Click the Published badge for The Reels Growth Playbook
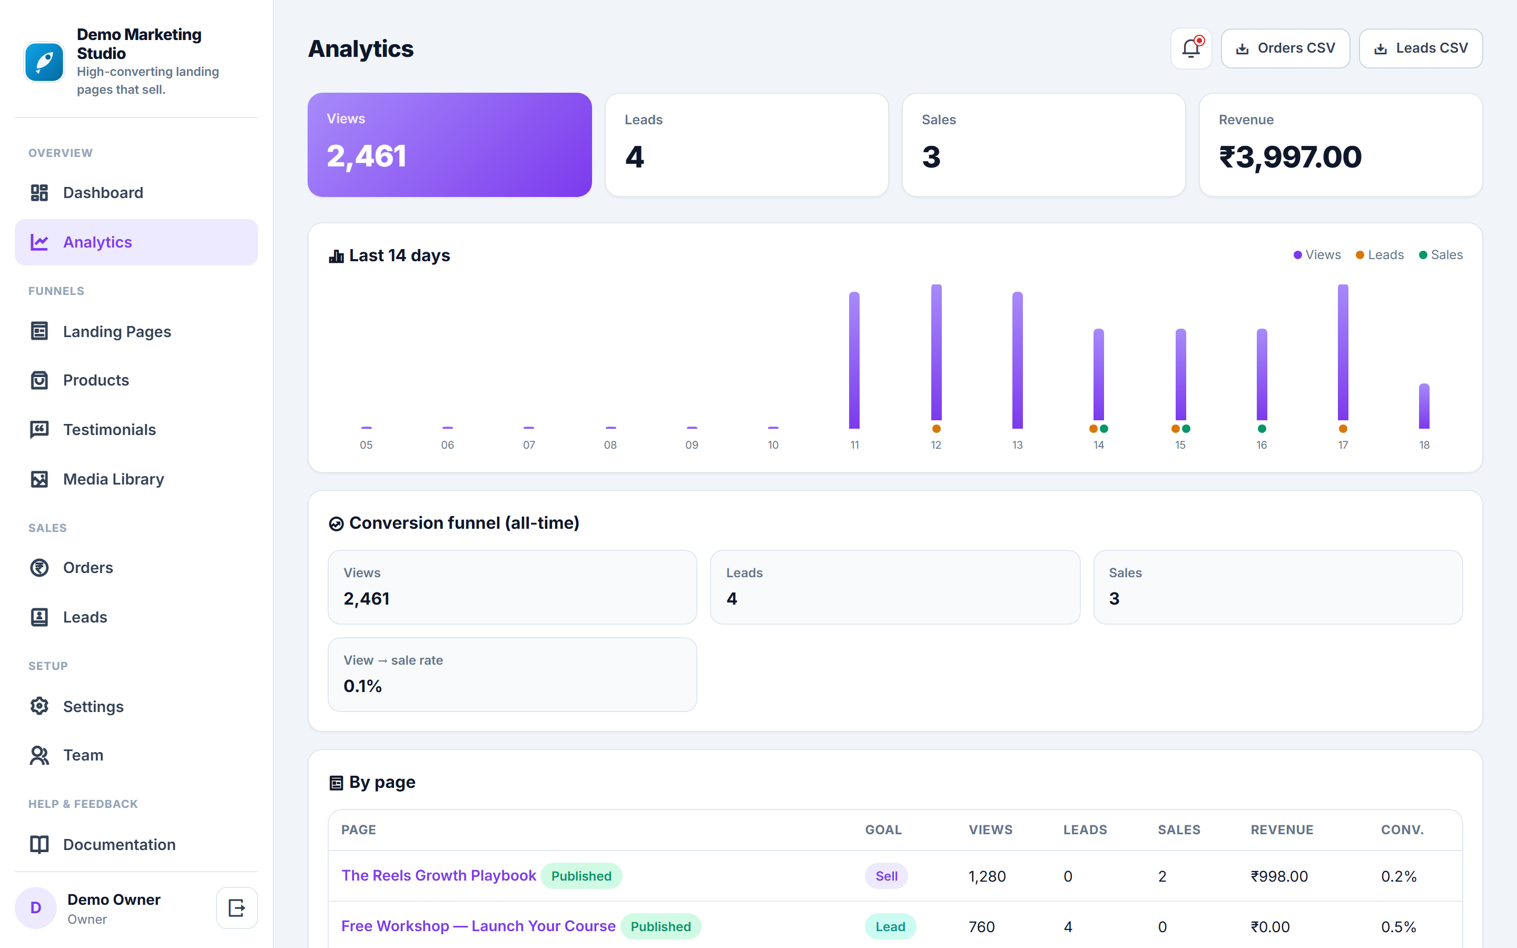1517x948 pixels. point(581,876)
